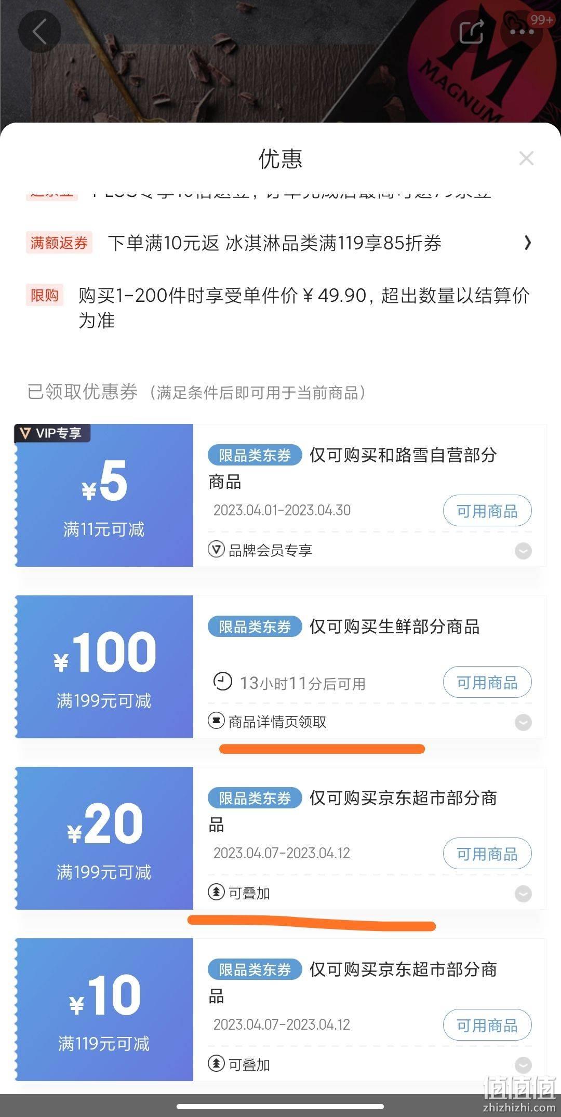Tap the clock icon beside 13小时11分后可用
The height and width of the screenshot is (1117, 561).
(223, 681)
